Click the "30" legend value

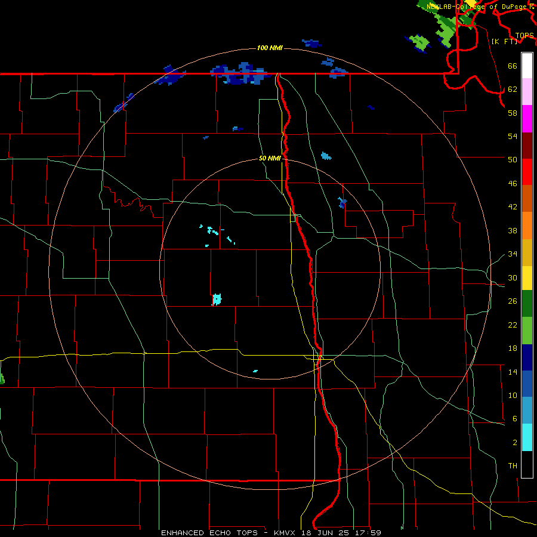tap(513, 277)
